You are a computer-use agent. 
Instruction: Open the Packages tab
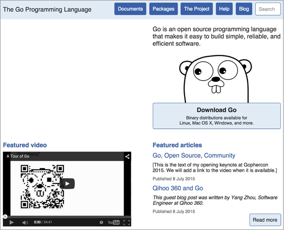click(163, 9)
